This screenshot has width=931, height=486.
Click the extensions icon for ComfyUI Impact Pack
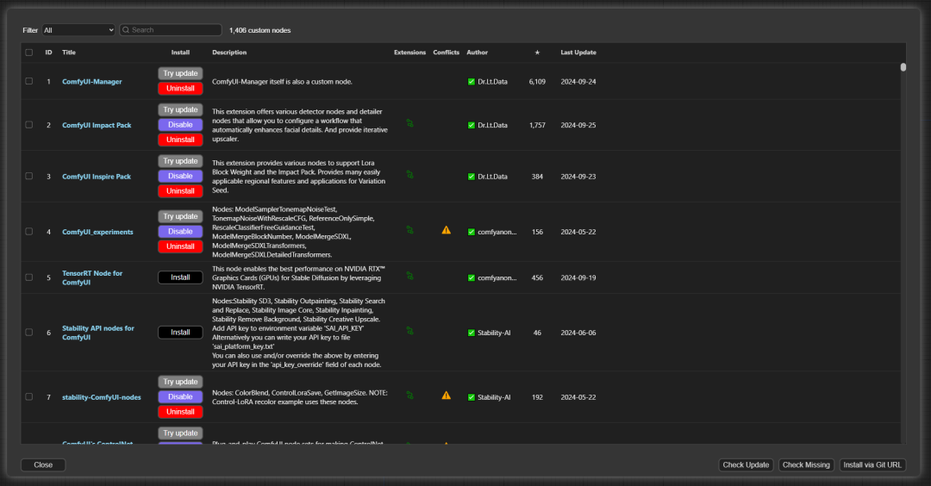click(410, 125)
